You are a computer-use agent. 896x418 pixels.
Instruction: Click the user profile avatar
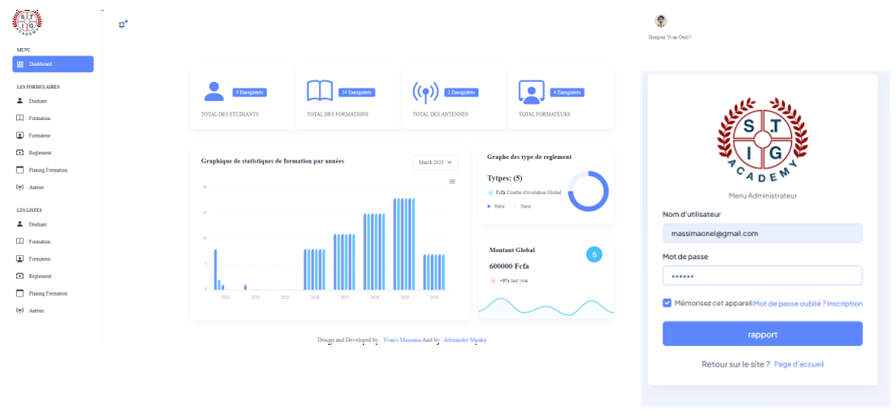(x=661, y=21)
